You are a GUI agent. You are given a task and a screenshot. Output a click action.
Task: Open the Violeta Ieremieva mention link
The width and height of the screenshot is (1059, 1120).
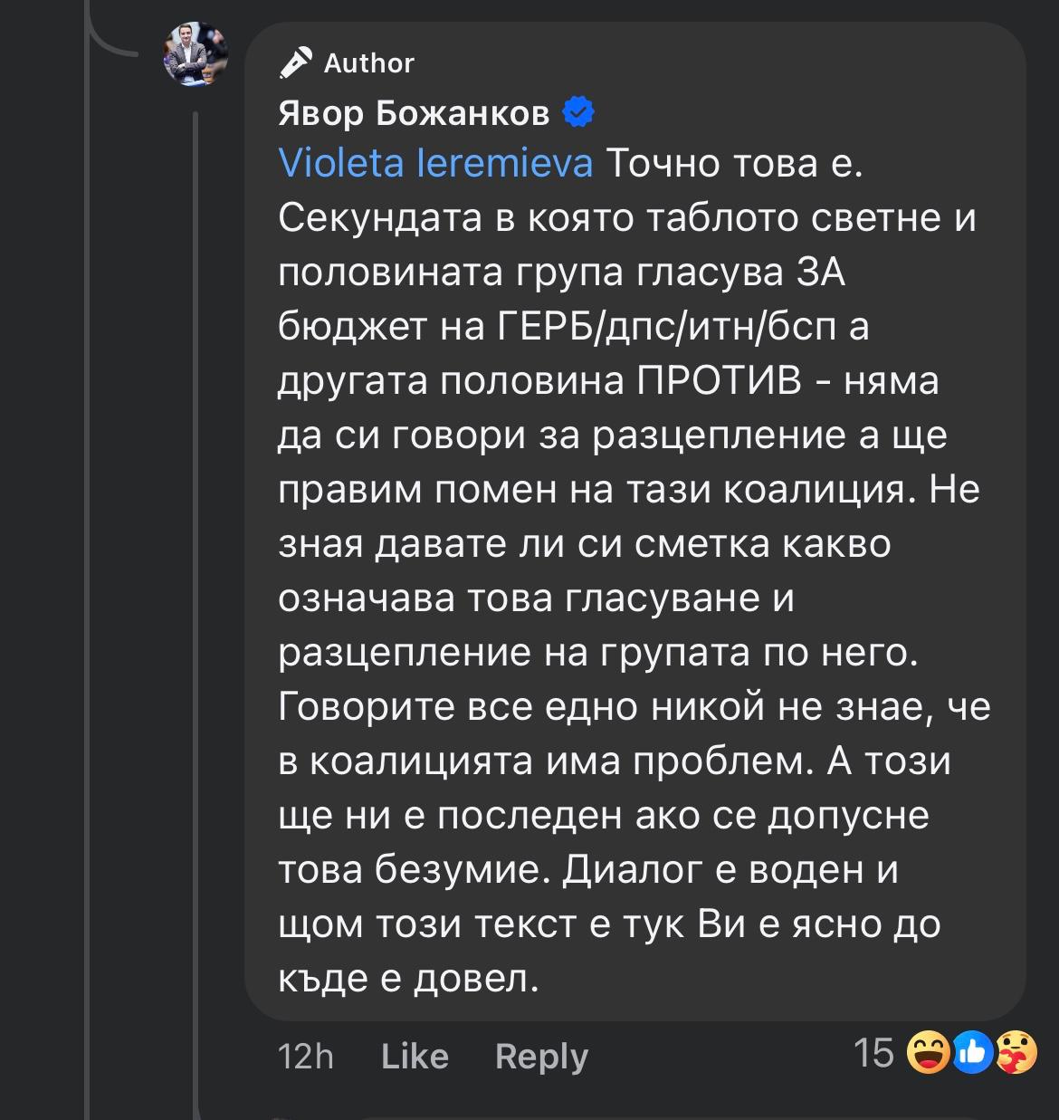pyautogui.click(x=435, y=164)
